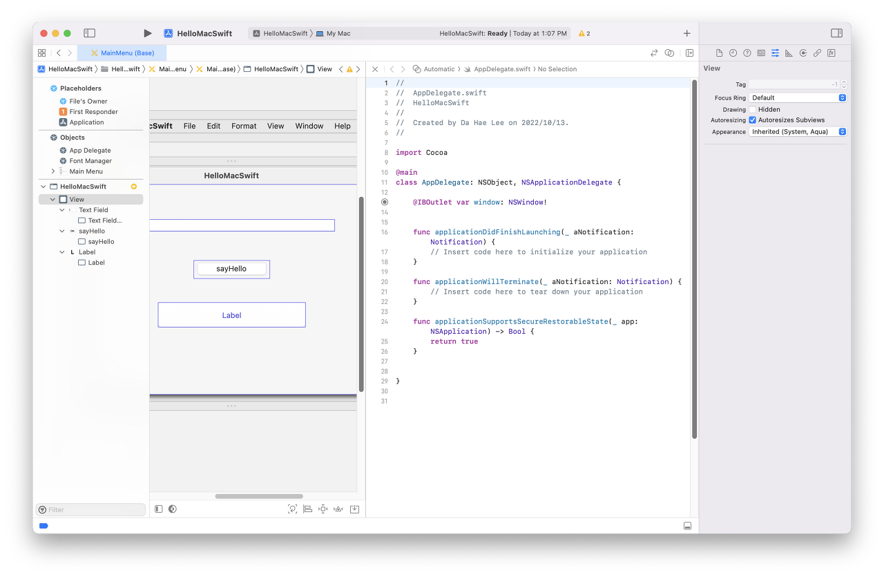This screenshot has height=577, width=884.
Task: Click the Embed In icon below canvas
Action: point(354,509)
